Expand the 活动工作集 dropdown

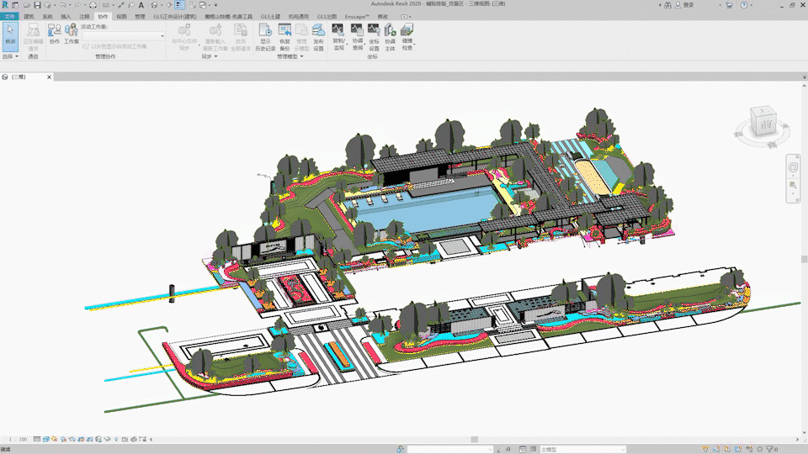[x=162, y=36]
